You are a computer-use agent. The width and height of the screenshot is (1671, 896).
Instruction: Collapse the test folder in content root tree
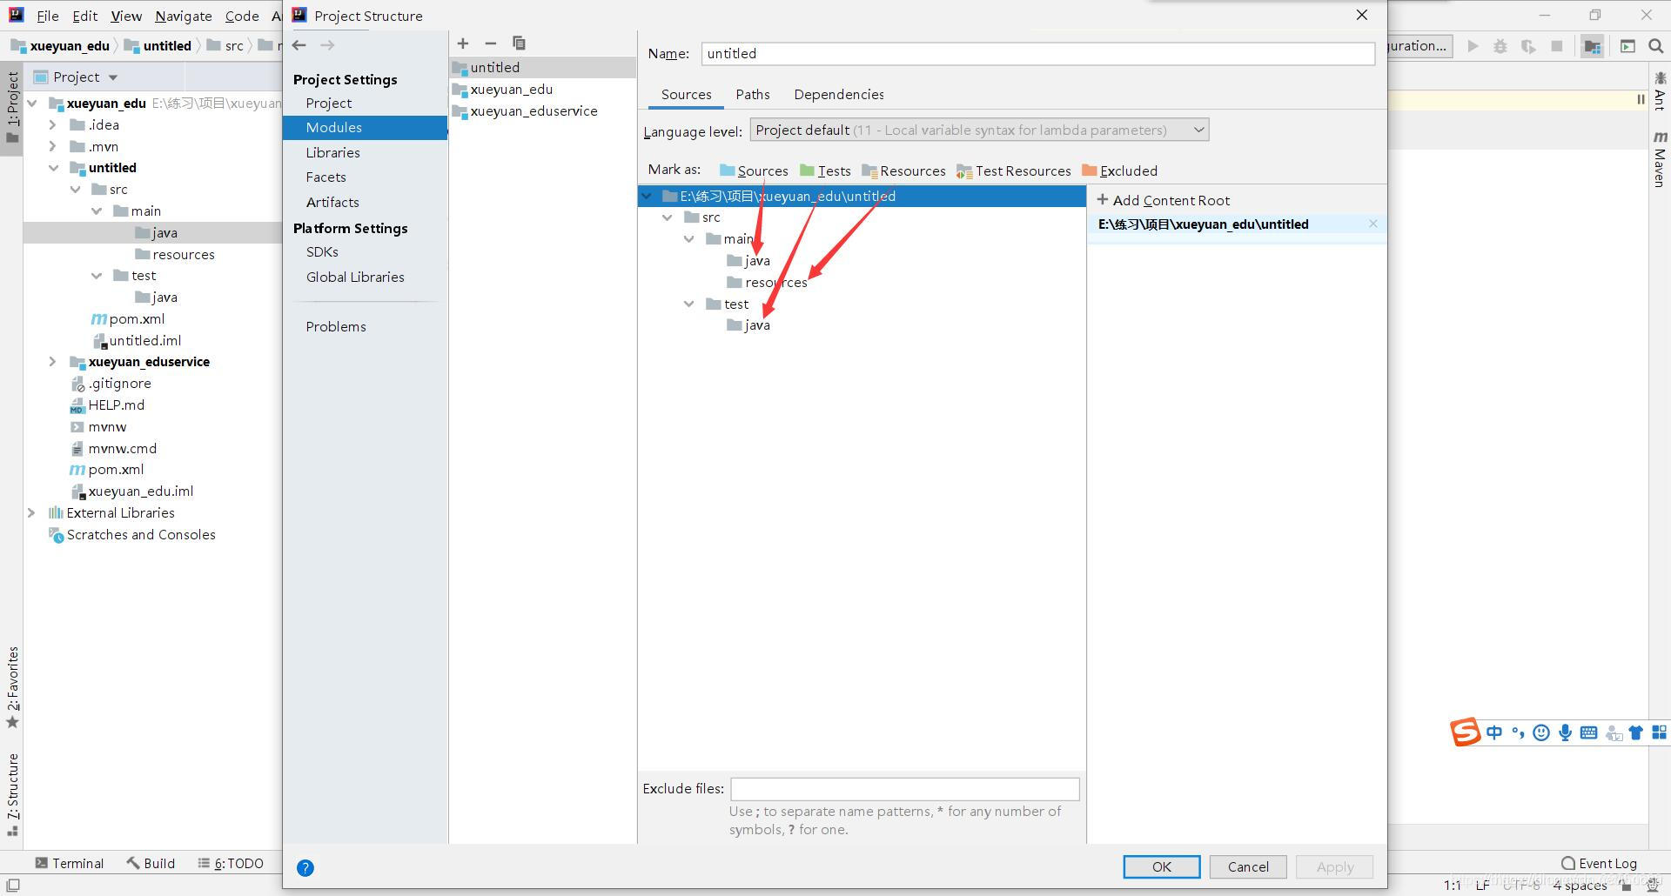pyautogui.click(x=689, y=304)
